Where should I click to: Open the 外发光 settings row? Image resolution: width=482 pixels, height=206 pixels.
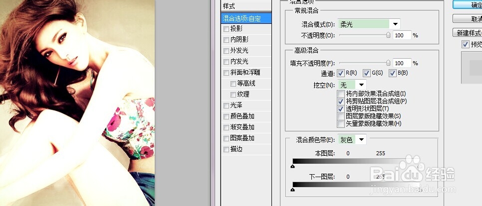pyautogui.click(x=246, y=51)
